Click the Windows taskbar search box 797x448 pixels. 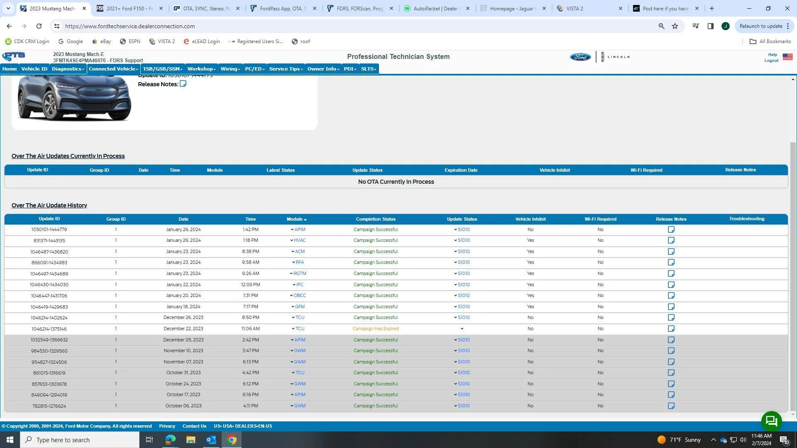[80, 440]
